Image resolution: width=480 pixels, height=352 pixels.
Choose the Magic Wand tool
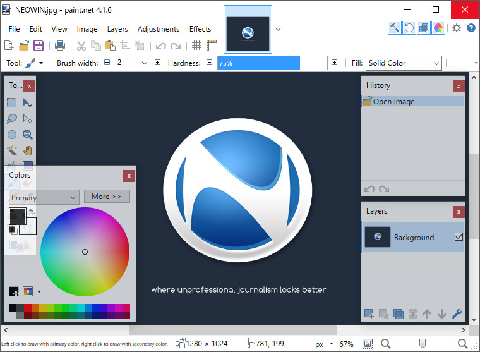[12, 150]
